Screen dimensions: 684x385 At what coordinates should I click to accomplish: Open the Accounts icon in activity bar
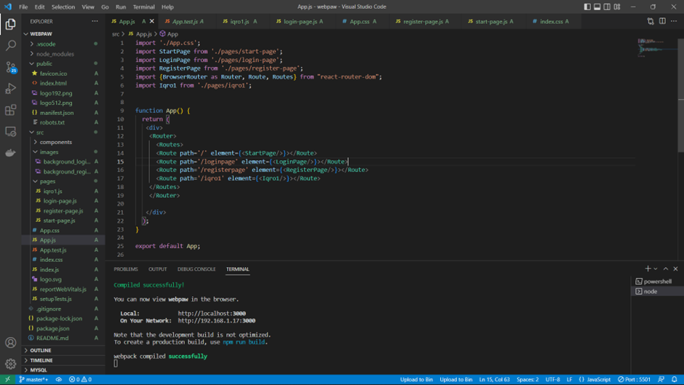click(x=10, y=343)
